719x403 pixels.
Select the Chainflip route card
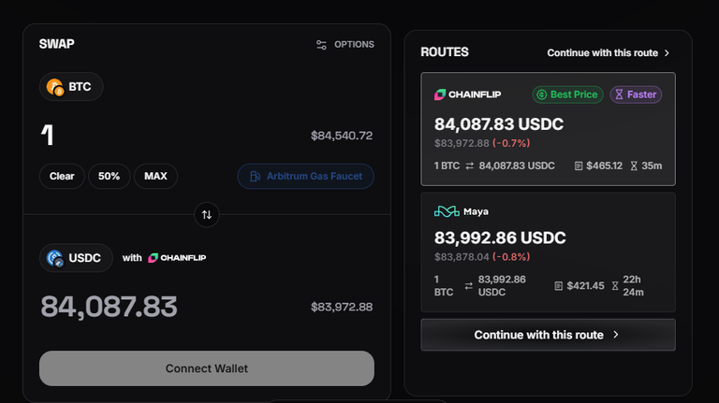tap(548, 129)
